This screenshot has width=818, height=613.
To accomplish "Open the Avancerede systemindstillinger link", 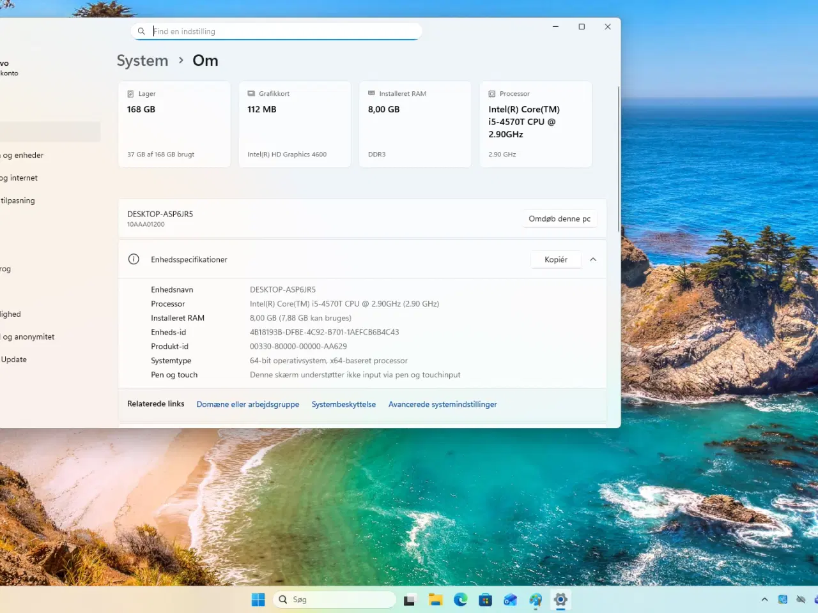I will 442,404.
